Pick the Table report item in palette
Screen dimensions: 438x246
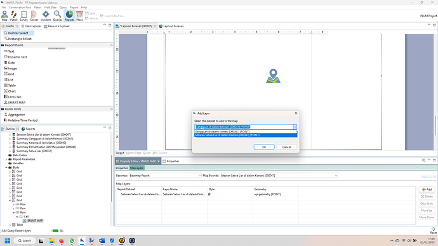pos(10,86)
